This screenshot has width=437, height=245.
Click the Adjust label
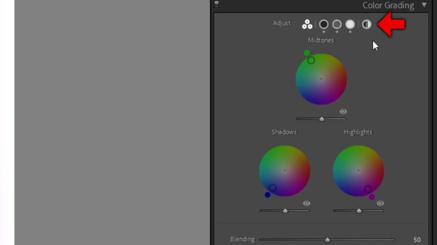click(282, 23)
